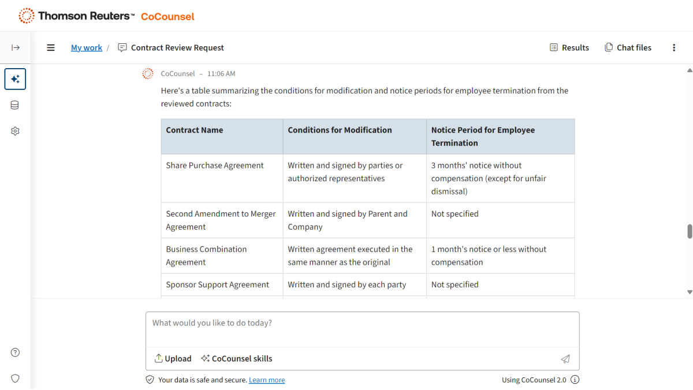Viewport: 693px width, 390px height.
Task: Select the CoCounsel sparkle sidebar icon
Action: (x=15, y=79)
